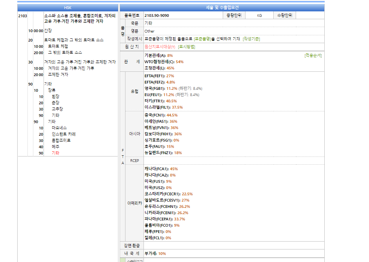Open the 토마토 케첩 tariff entry
The width and height of the screenshot is (369, 262).
point(58,46)
